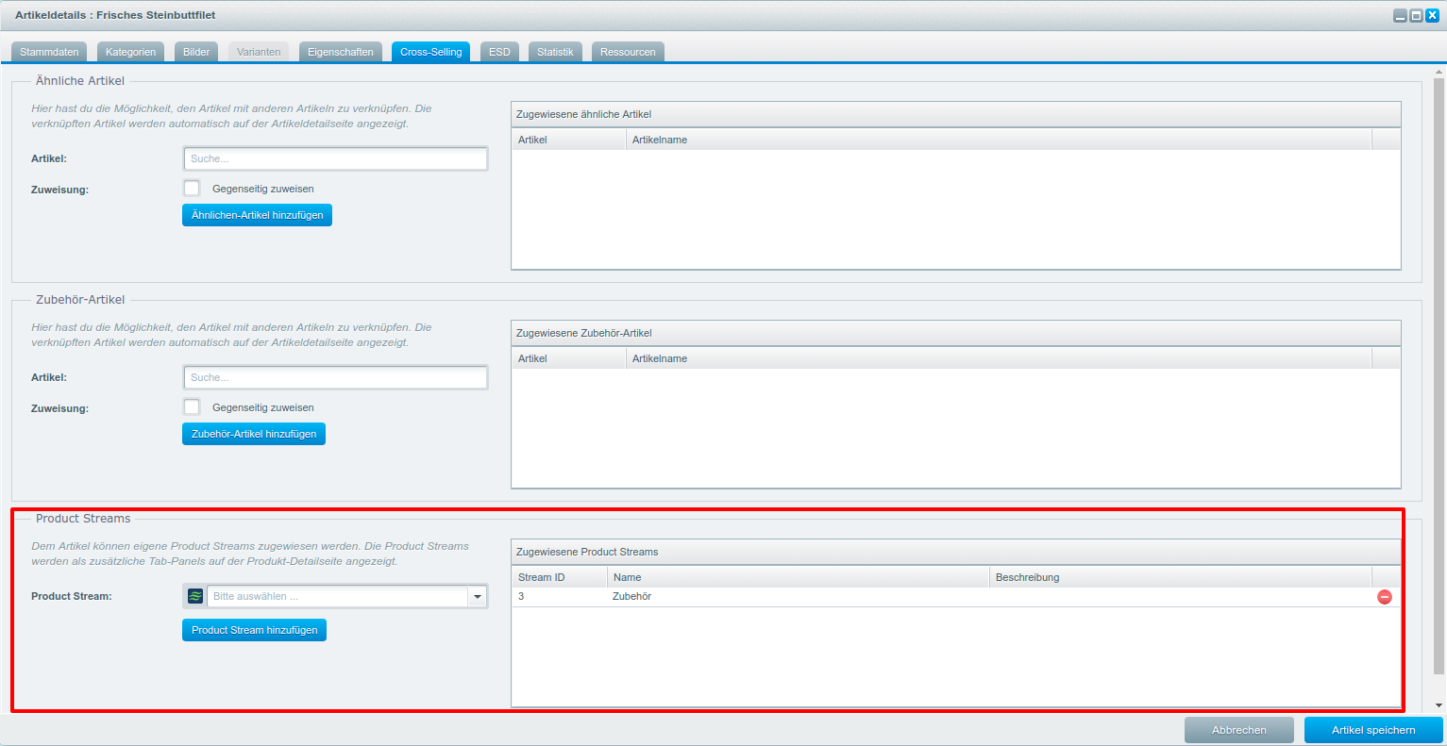
Task: Open the Statistik tab
Action: pyautogui.click(x=555, y=52)
